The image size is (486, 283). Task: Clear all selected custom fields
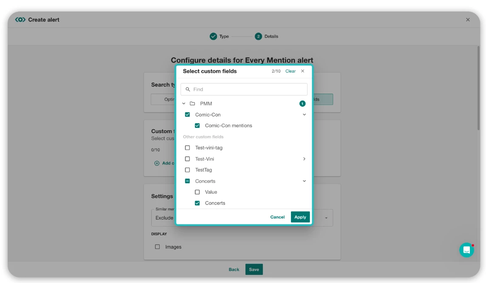tap(291, 71)
